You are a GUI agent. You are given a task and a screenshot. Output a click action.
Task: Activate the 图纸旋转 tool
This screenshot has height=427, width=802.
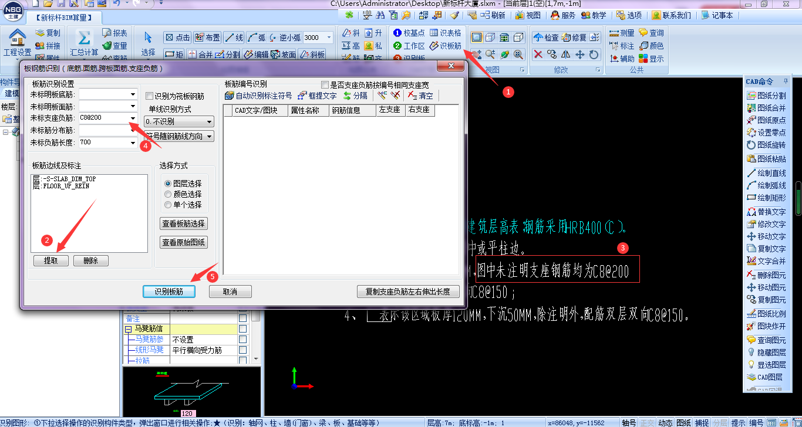coord(771,144)
